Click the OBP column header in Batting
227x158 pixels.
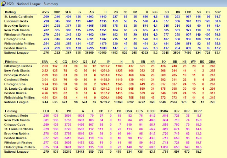pos(57,12)
